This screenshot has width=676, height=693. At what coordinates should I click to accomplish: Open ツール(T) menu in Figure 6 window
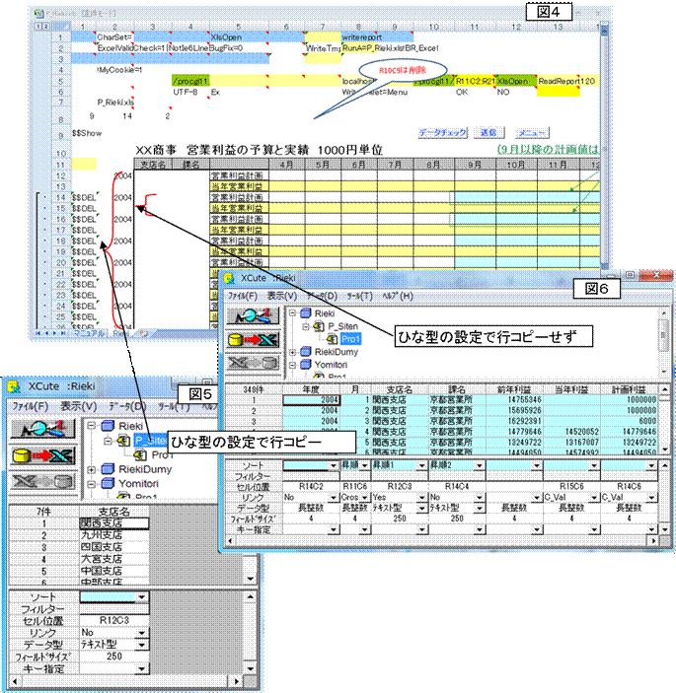[x=359, y=296]
